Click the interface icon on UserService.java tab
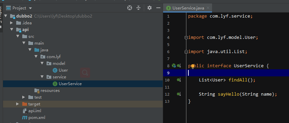Screen dimensions: 289x123 pos(168,8)
